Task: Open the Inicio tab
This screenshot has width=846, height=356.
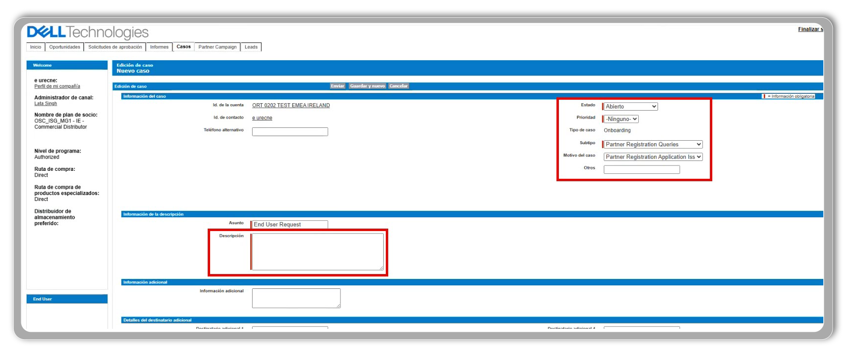Action: click(x=36, y=47)
